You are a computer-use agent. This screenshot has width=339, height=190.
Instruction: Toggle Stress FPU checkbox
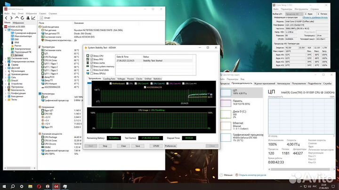pyautogui.click(x=92, y=59)
